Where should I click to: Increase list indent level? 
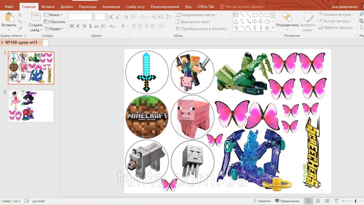coord(161,17)
